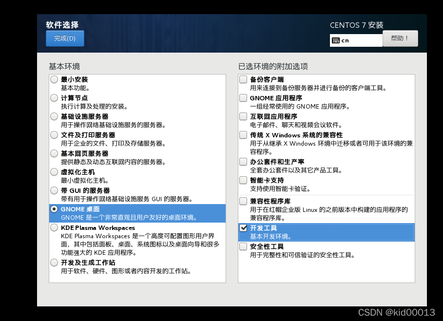Click the text 基本开发环境。
The width and height of the screenshot is (443, 321).
pos(271,237)
